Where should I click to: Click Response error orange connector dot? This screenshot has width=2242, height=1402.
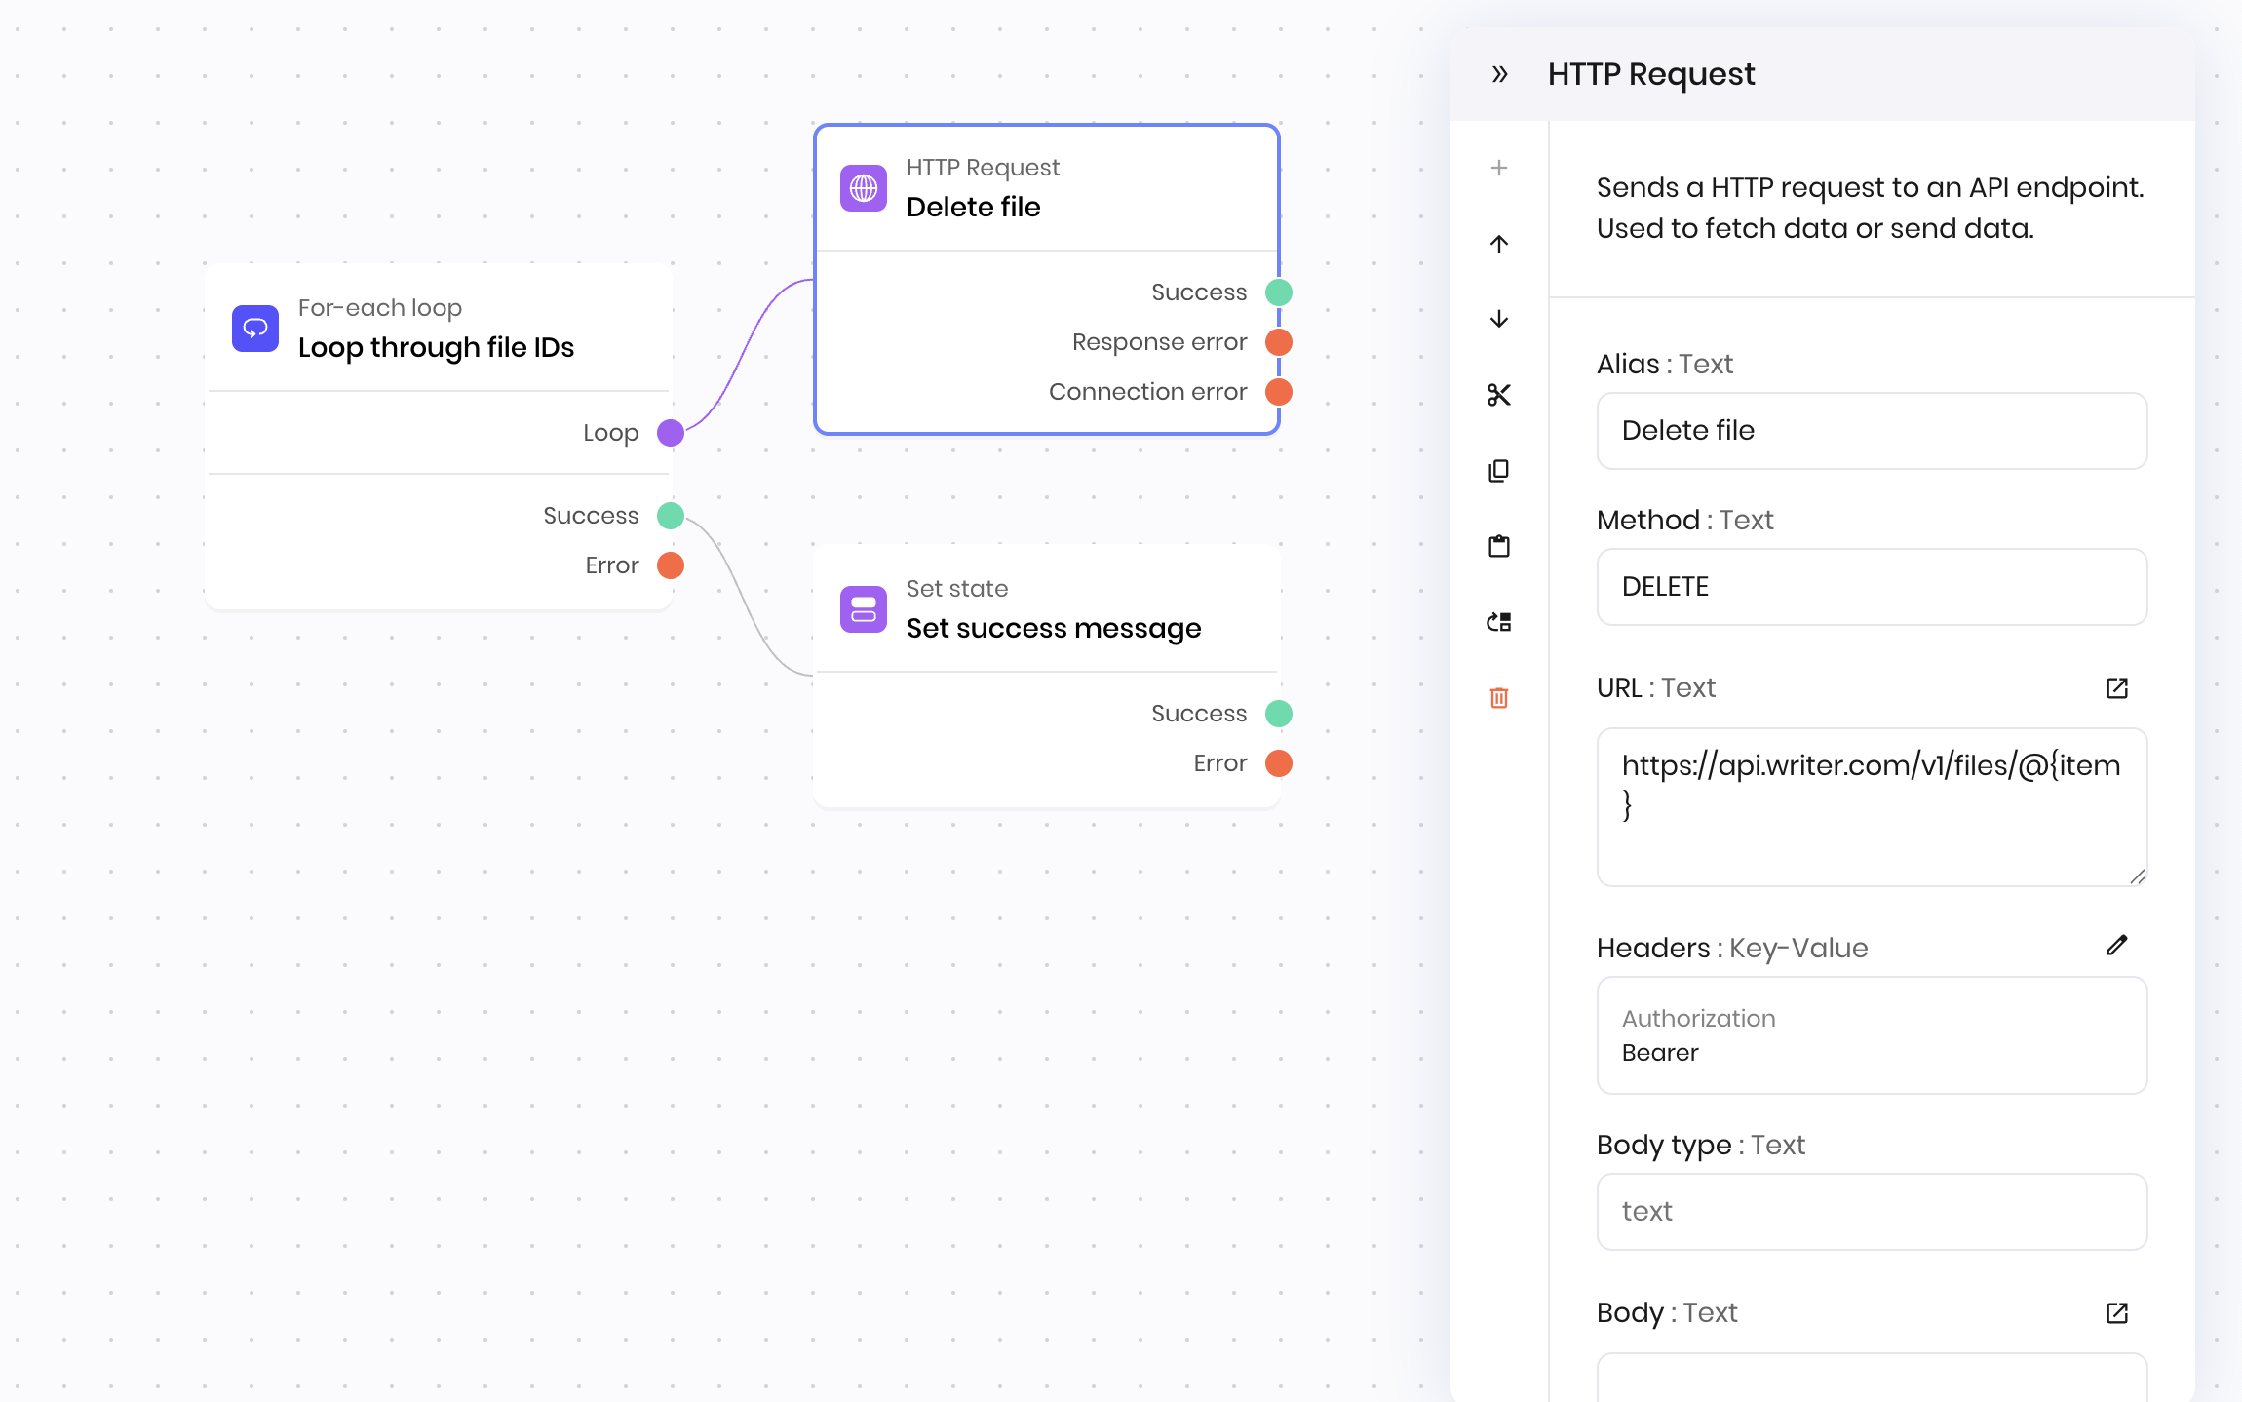tap(1278, 342)
